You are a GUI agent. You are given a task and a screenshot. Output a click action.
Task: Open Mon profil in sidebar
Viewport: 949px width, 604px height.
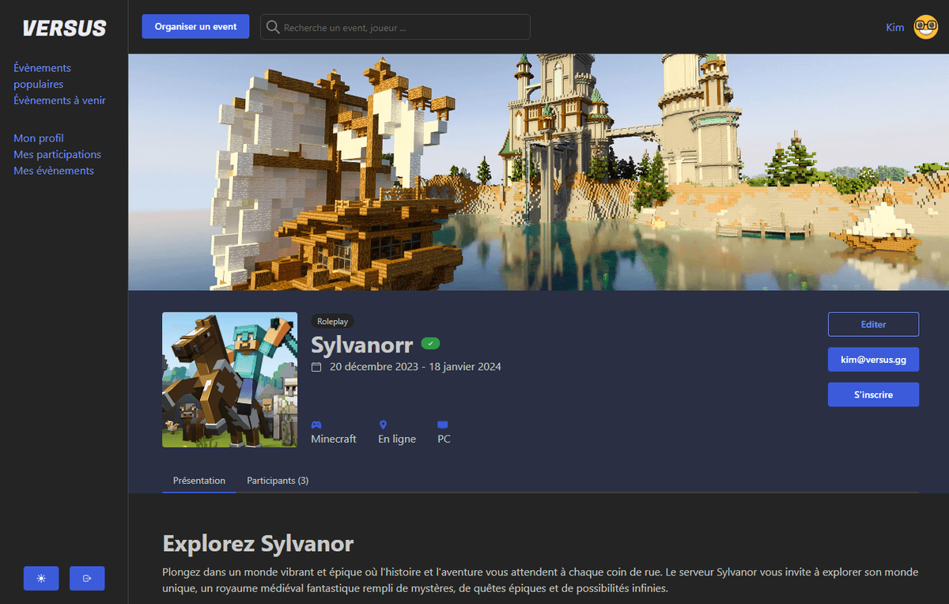point(39,138)
